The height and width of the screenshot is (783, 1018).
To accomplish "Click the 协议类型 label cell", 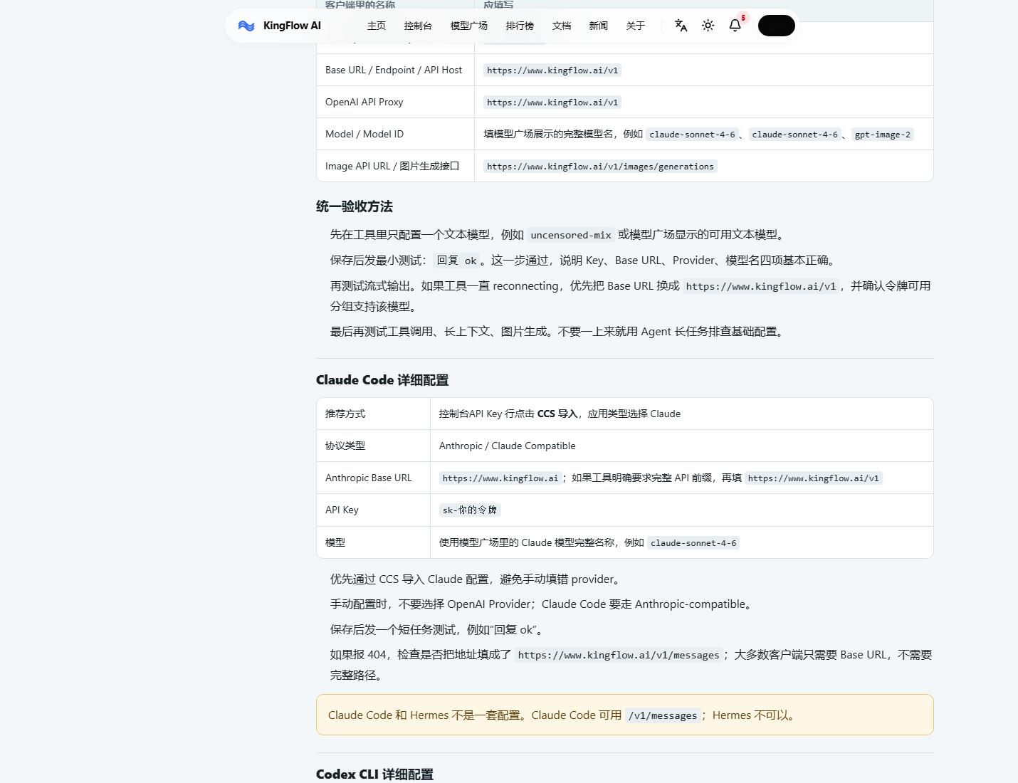I will (374, 446).
